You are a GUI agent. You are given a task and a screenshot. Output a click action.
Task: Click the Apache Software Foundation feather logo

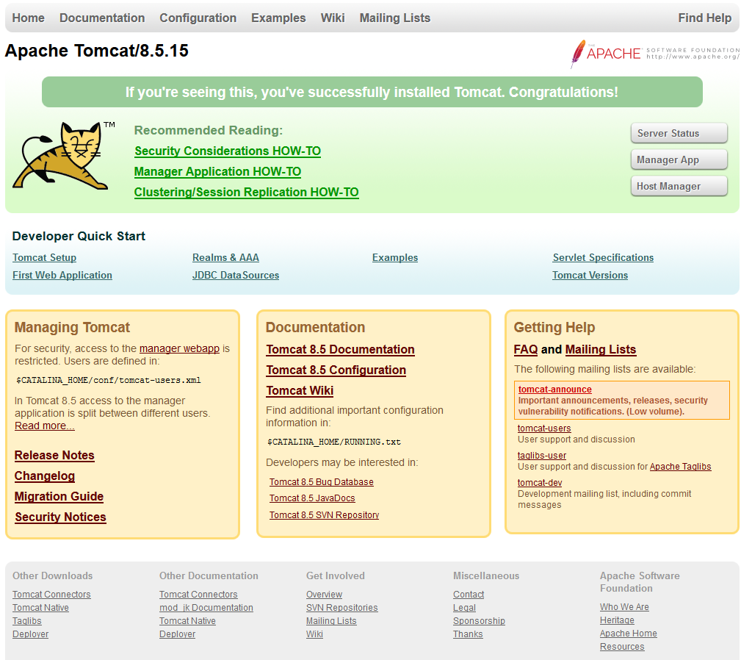click(655, 54)
